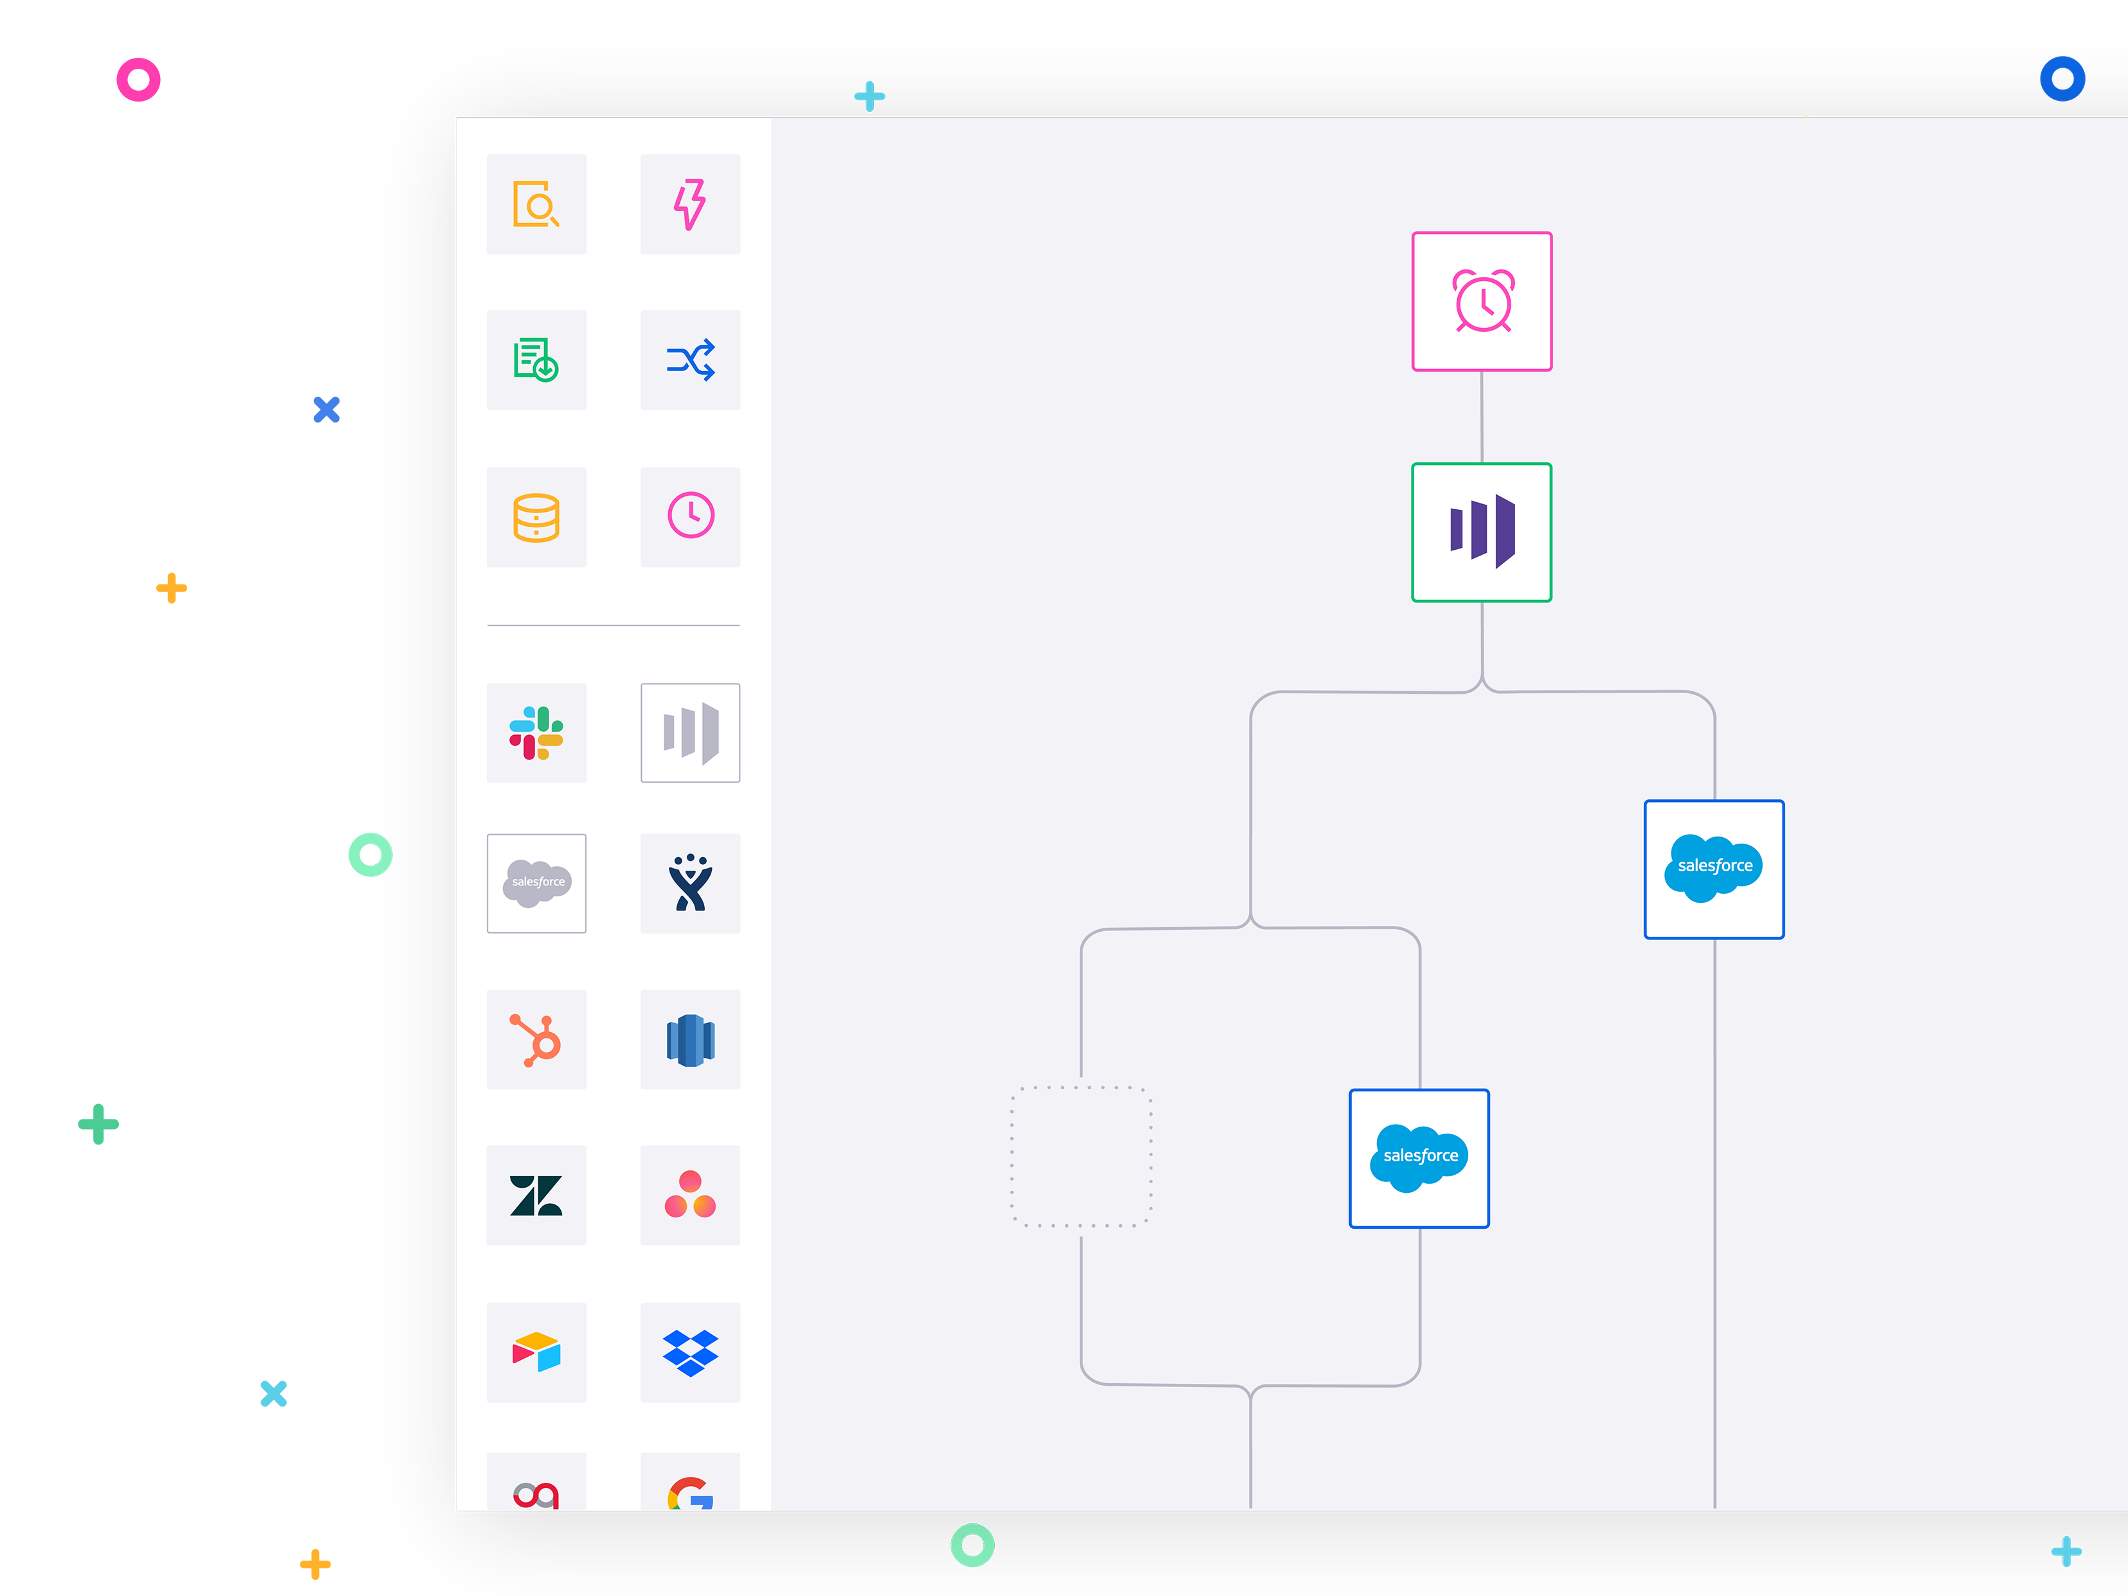Click the greyed Marketo connector icon
The height and width of the screenshot is (1596, 2128).
690,733
